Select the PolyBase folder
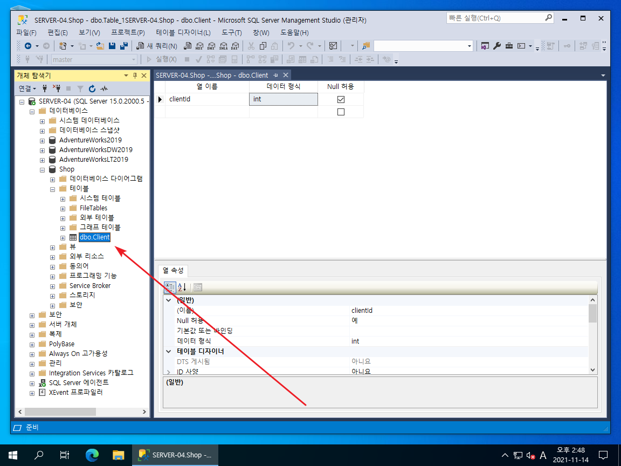 tap(61, 344)
